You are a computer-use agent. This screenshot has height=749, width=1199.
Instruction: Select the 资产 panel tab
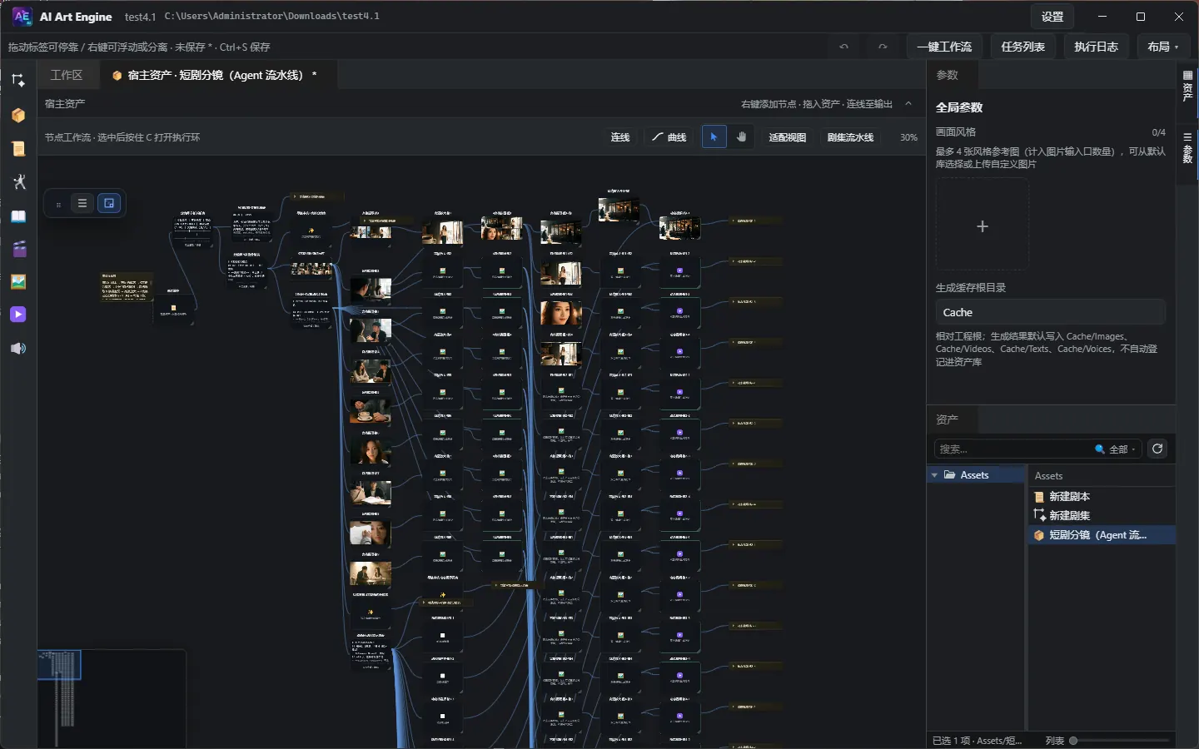948,419
